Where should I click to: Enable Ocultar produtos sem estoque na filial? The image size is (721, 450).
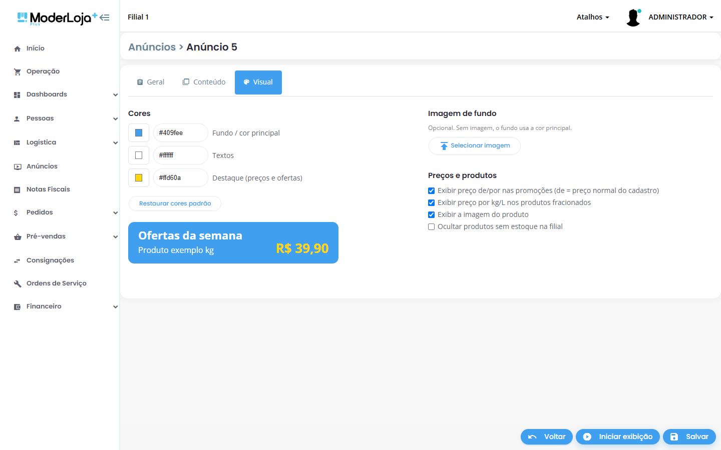tap(431, 226)
